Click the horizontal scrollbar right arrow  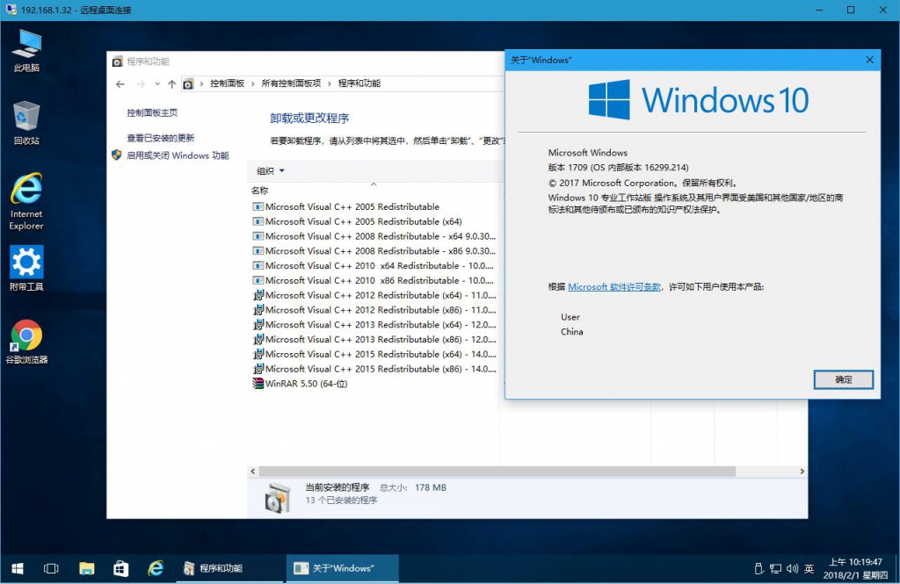click(802, 472)
